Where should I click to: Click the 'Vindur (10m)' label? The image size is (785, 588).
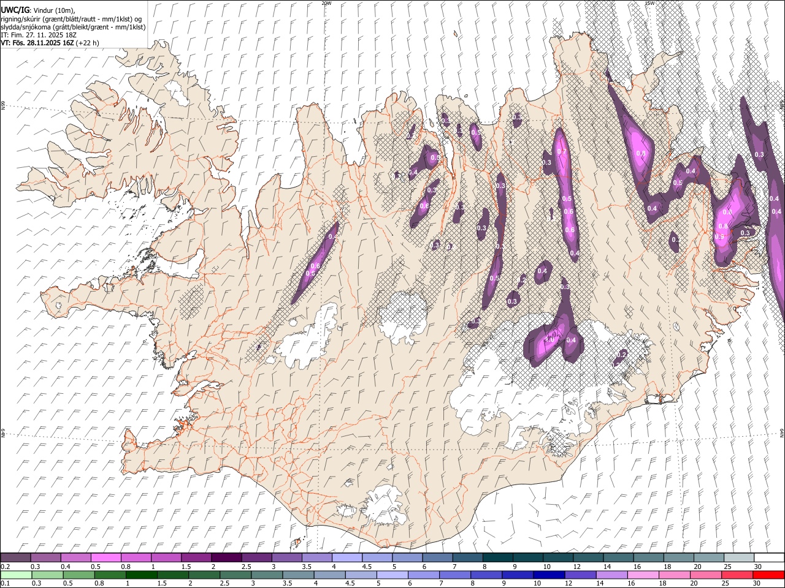(x=54, y=11)
